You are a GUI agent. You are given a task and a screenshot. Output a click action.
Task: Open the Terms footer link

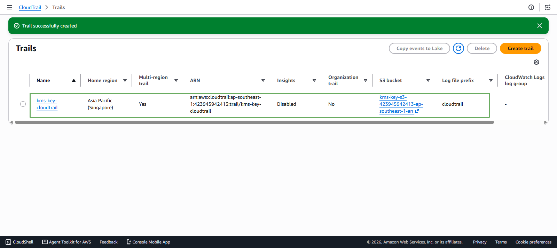(x=501, y=242)
